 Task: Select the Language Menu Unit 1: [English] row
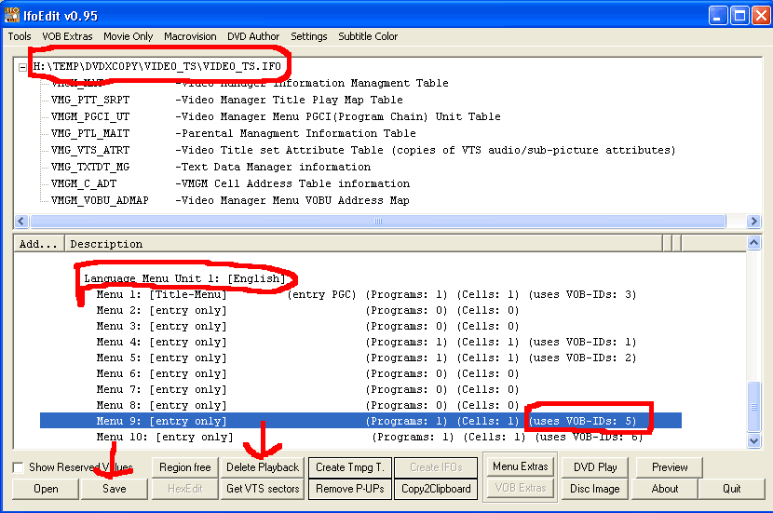coord(185,278)
